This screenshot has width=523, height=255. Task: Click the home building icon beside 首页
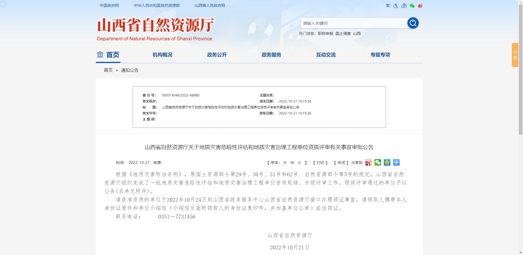100,54
